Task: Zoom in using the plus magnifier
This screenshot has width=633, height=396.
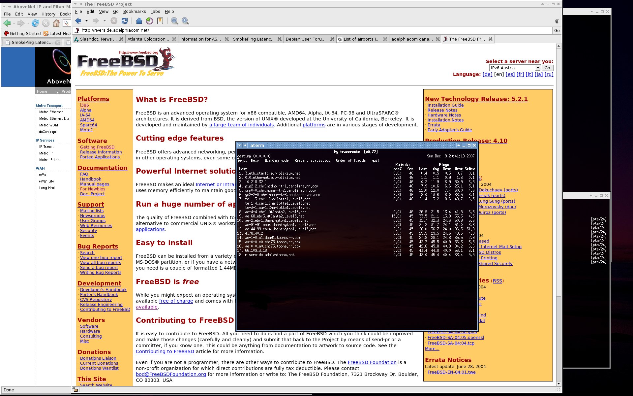Action: click(x=185, y=21)
